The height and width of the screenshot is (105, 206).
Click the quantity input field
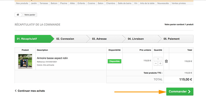pos(158,59)
